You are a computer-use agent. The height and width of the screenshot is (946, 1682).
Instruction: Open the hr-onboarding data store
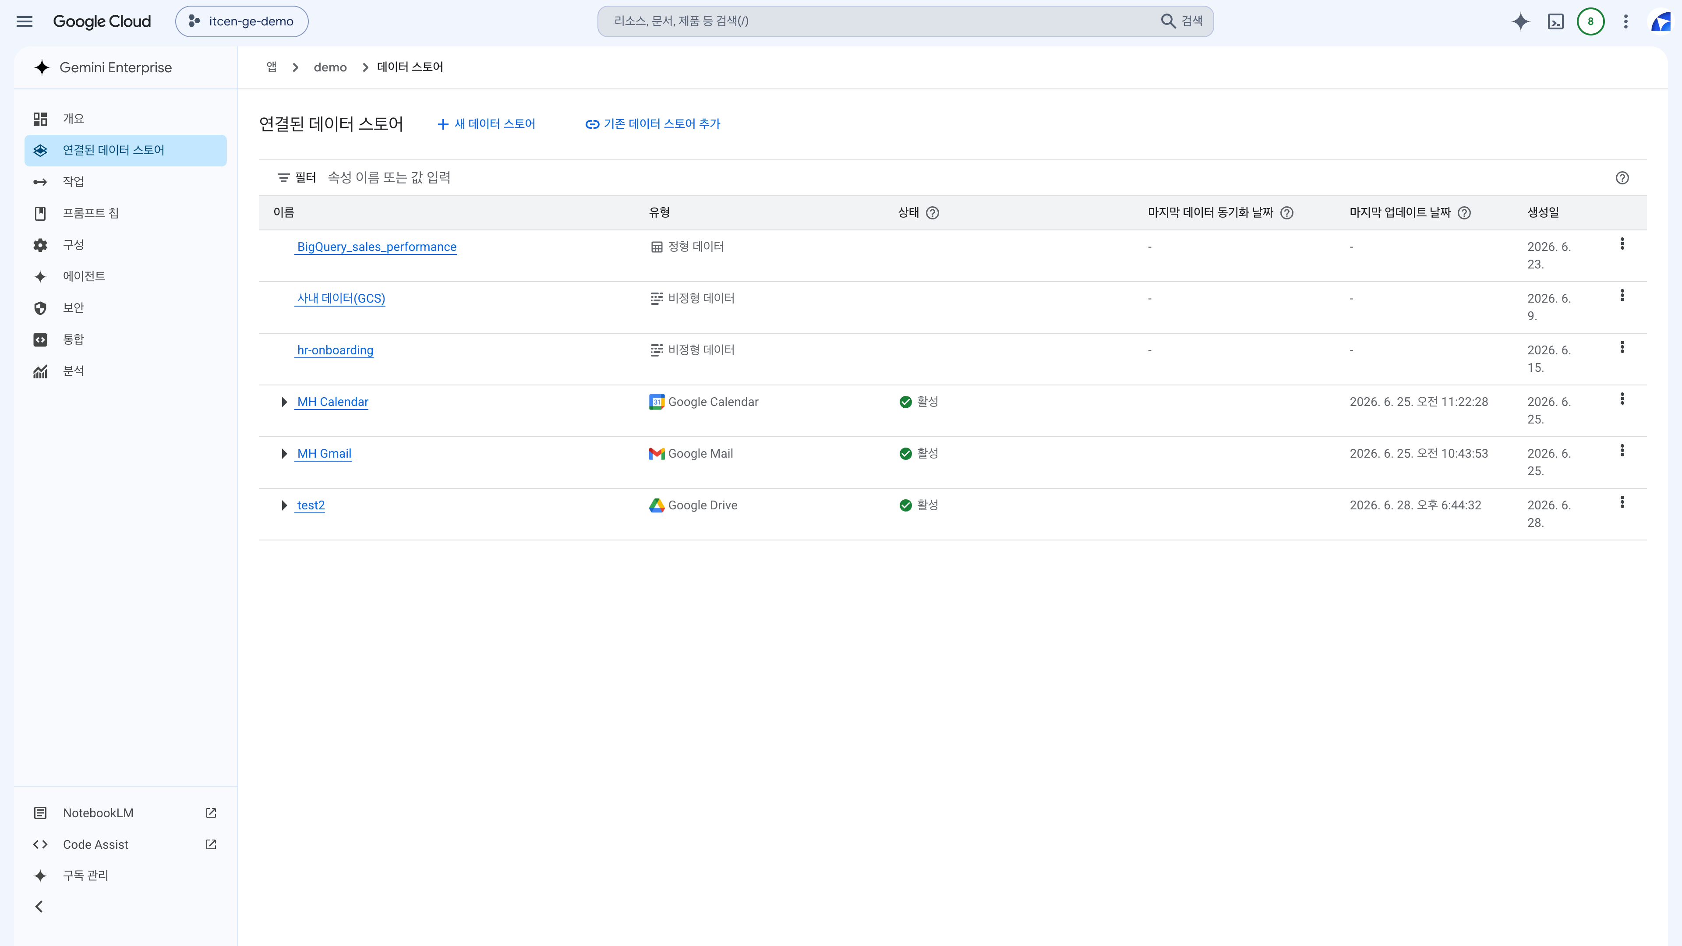tap(335, 350)
